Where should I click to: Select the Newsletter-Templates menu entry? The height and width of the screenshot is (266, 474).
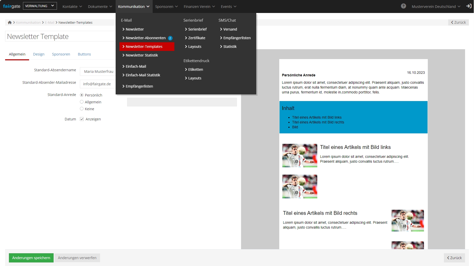tap(147, 47)
